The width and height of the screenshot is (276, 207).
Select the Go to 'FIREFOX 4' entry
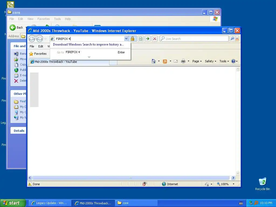pos(91,52)
